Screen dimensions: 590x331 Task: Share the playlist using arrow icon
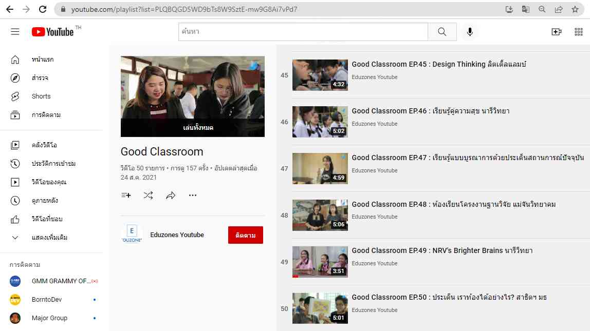pos(171,196)
